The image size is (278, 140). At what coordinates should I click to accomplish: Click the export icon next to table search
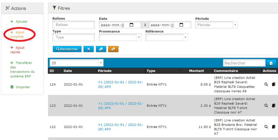pos(271,63)
